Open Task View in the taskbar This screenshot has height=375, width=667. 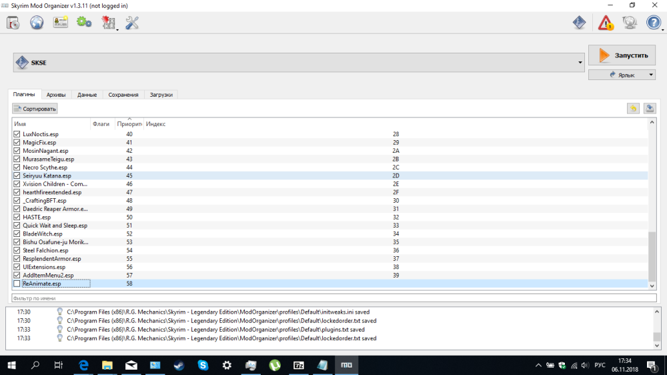(59, 365)
